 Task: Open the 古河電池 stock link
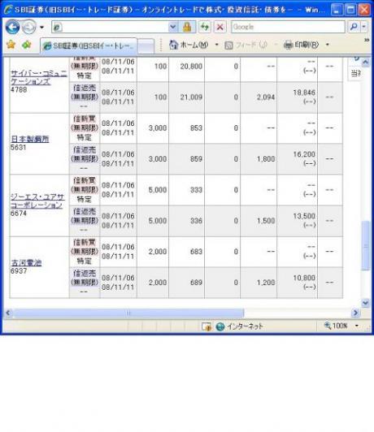coord(26,262)
